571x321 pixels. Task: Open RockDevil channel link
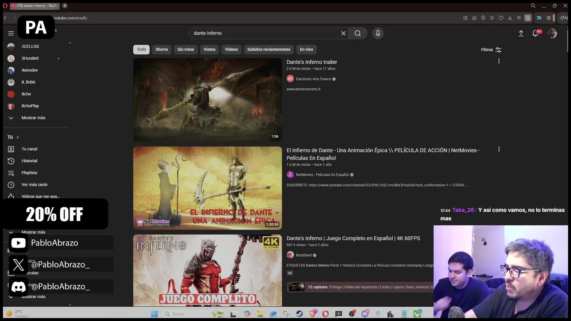303,255
